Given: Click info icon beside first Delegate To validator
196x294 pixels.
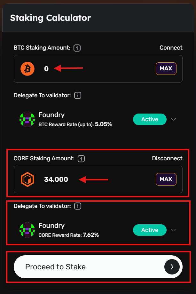Looking at the screenshot, I should [x=77, y=95].
